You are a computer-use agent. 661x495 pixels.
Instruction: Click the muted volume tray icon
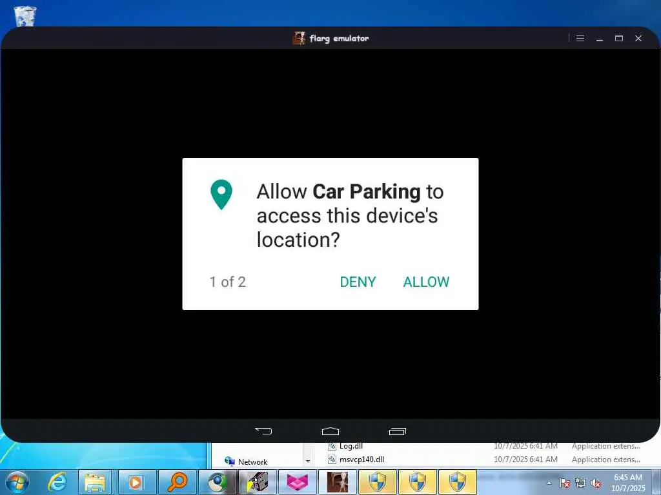point(596,483)
